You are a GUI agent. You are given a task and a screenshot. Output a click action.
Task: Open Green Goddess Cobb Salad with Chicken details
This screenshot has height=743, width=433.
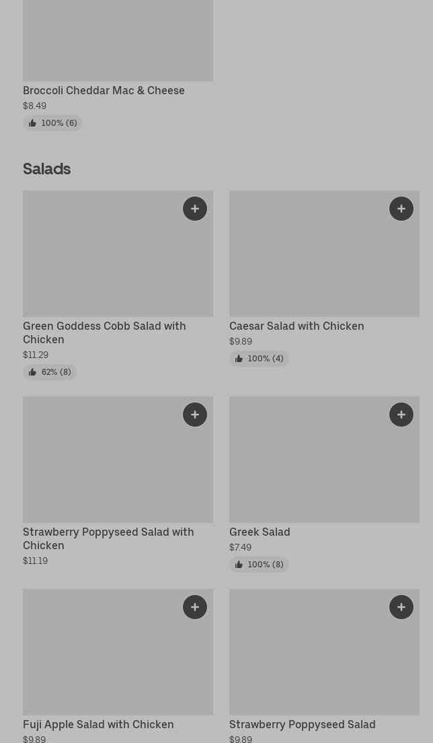(x=104, y=332)
